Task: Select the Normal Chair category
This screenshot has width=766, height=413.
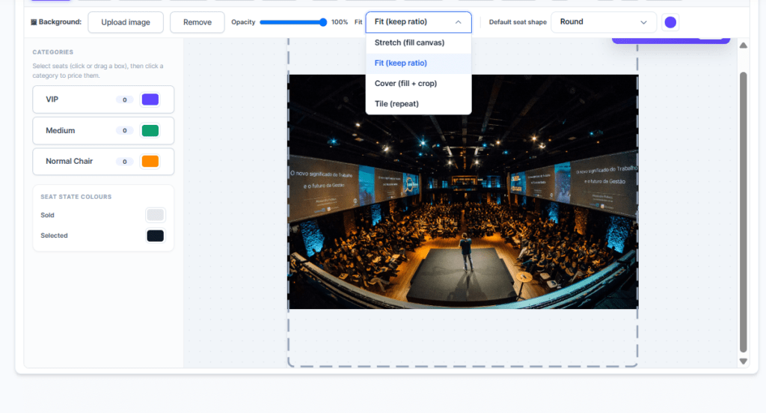Action: (x=103, y=162)
